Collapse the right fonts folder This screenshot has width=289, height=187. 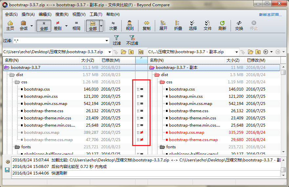[162, 147]
